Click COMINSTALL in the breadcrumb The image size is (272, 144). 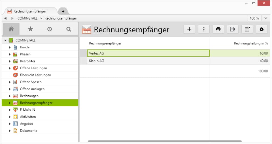27,18
